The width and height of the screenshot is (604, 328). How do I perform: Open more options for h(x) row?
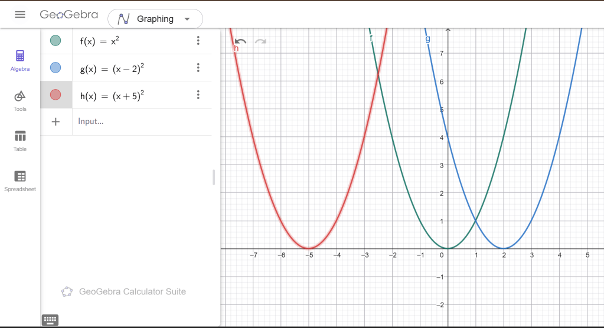pyautogui.click(x=198, y=95)
